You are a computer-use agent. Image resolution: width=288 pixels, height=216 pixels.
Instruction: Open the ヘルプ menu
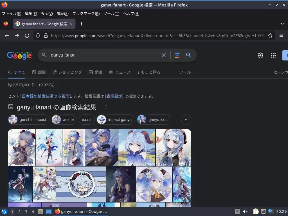pos(131,13)
